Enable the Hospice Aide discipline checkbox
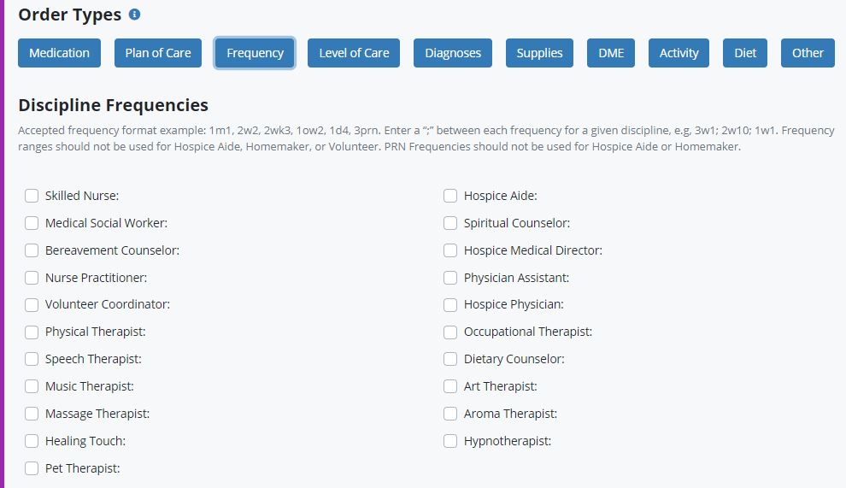 pos(450,196)
